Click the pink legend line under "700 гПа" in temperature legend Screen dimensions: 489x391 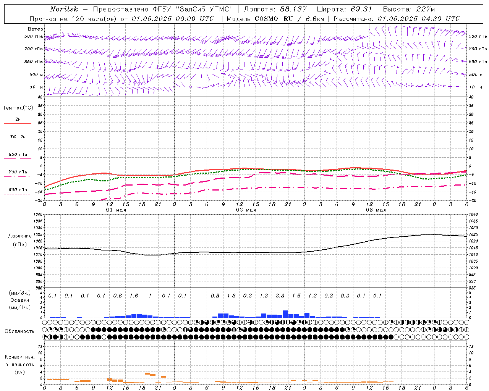click(18, 176)
